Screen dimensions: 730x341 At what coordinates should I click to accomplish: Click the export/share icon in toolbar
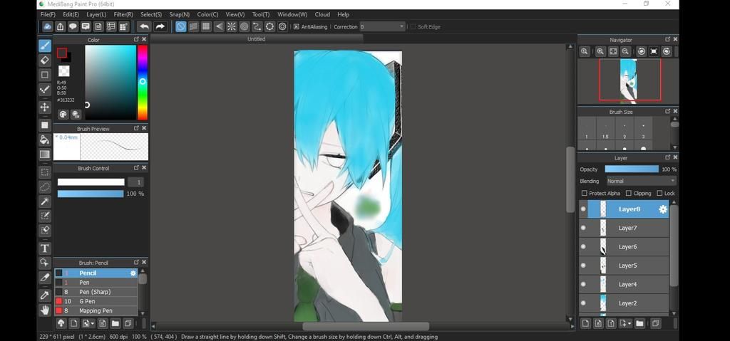coord(60,26)
